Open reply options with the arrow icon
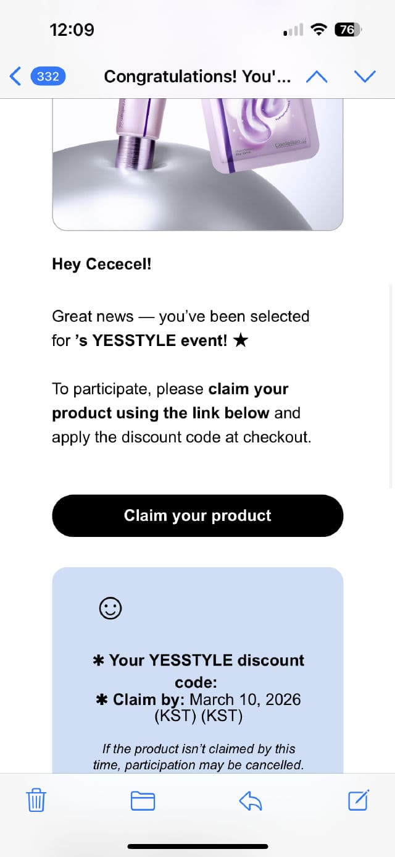 [x=251, y=801]
